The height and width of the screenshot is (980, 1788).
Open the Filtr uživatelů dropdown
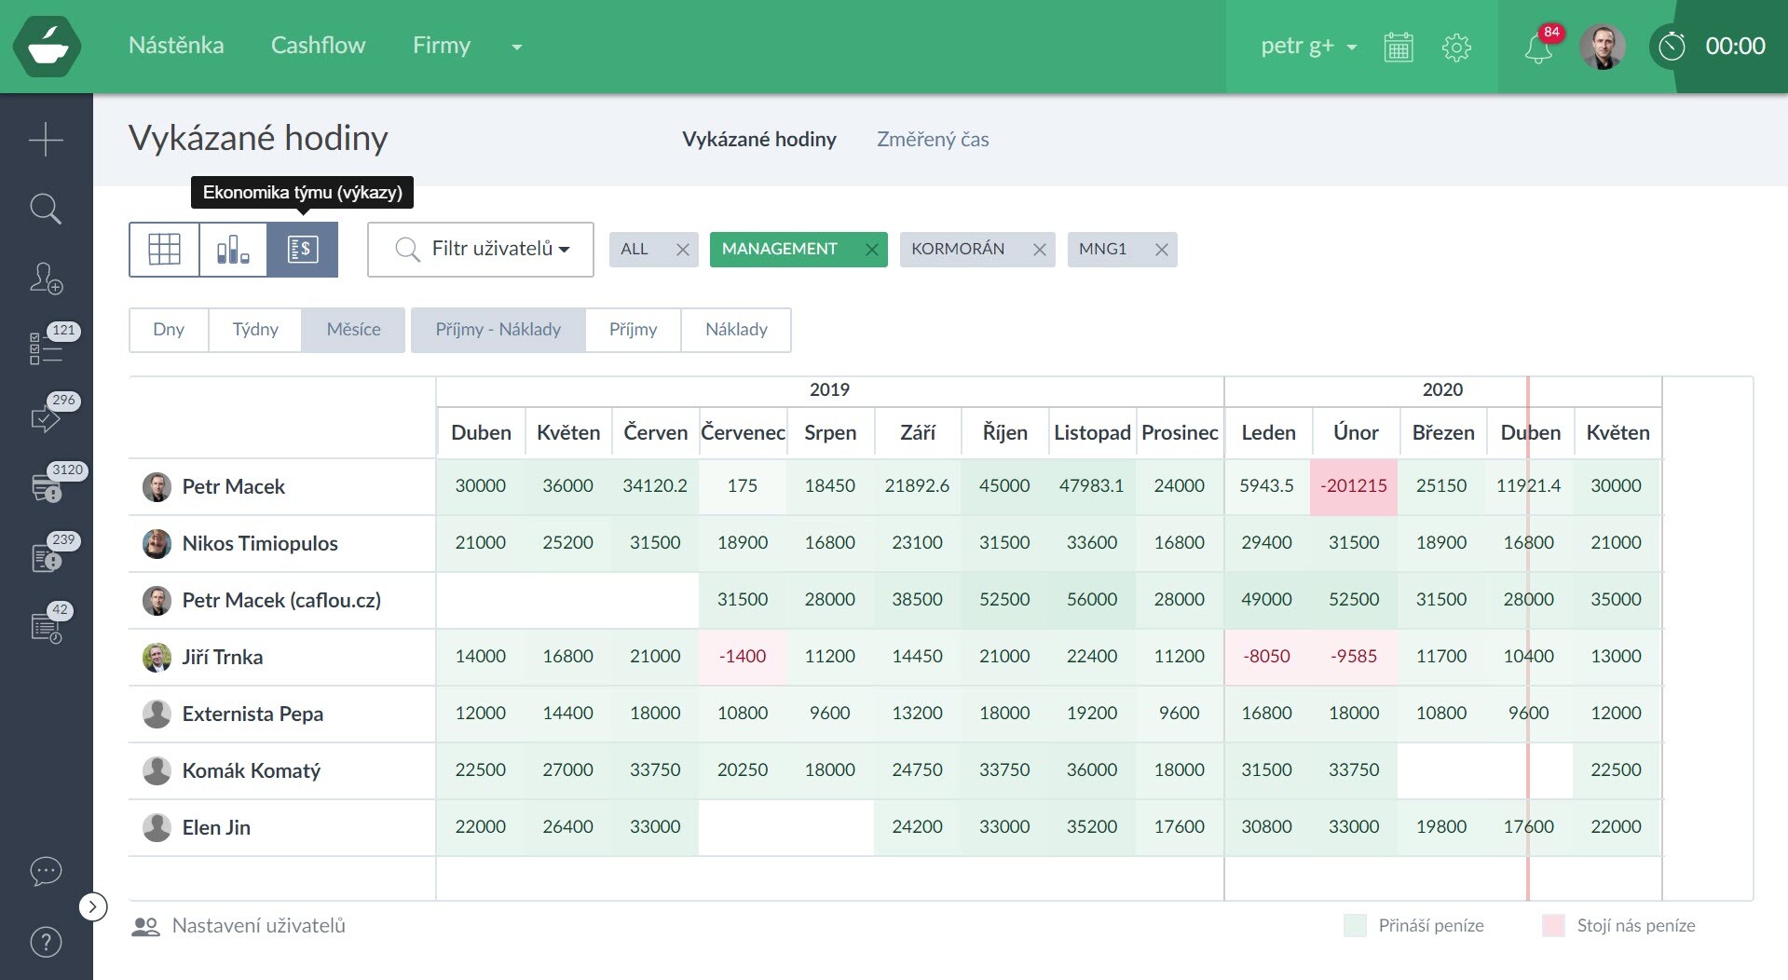481,250
